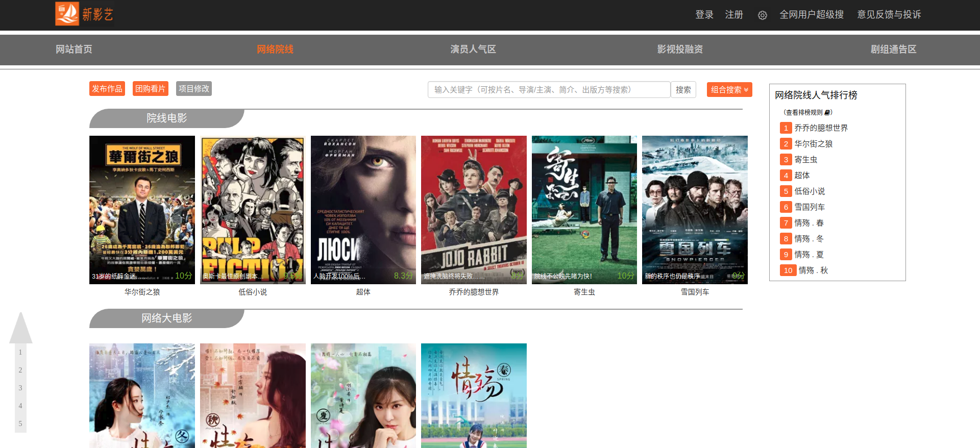Select the 寄生虫 movie poster
The image size is (980, 448).
pos(584,210)
